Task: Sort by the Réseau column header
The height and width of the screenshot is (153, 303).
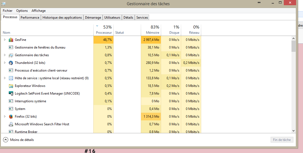Action: 191,30
